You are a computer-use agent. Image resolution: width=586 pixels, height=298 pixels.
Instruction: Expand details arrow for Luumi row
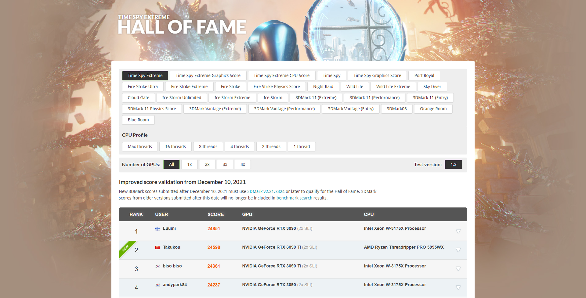click(458, 231)
